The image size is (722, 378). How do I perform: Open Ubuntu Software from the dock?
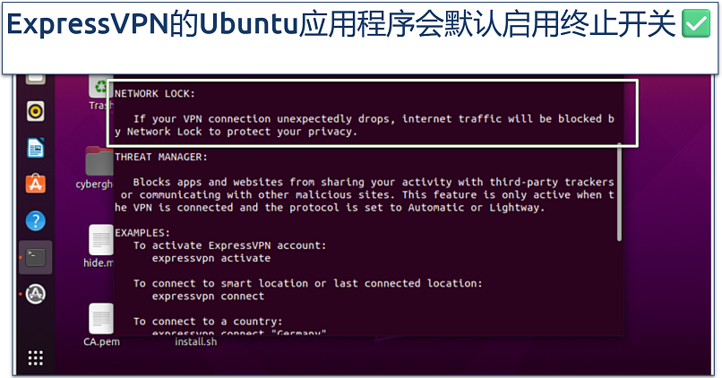35,184
